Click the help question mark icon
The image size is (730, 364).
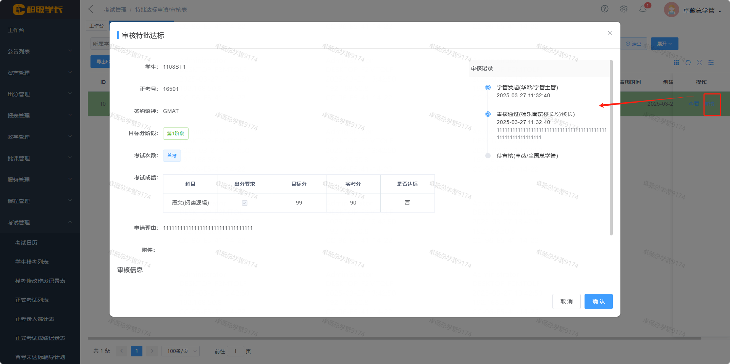click(604, 9)
